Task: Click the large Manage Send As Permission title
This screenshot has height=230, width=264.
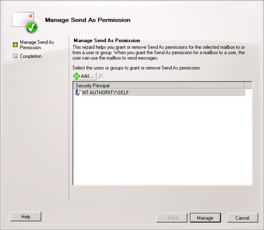Action: pos(88,20)
